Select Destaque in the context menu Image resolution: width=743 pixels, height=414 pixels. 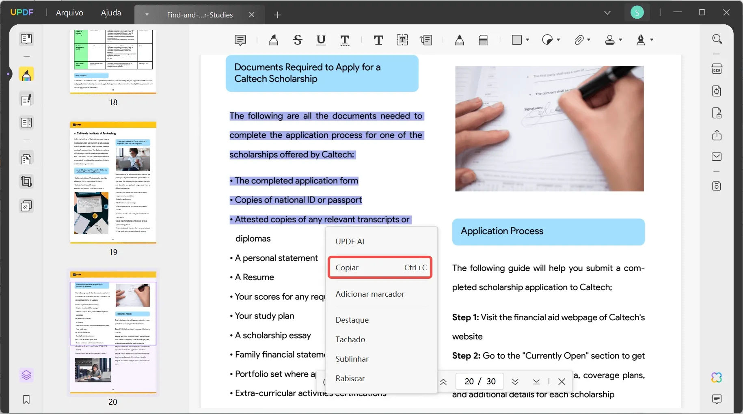pyautogui.click(x=381, y=320)
